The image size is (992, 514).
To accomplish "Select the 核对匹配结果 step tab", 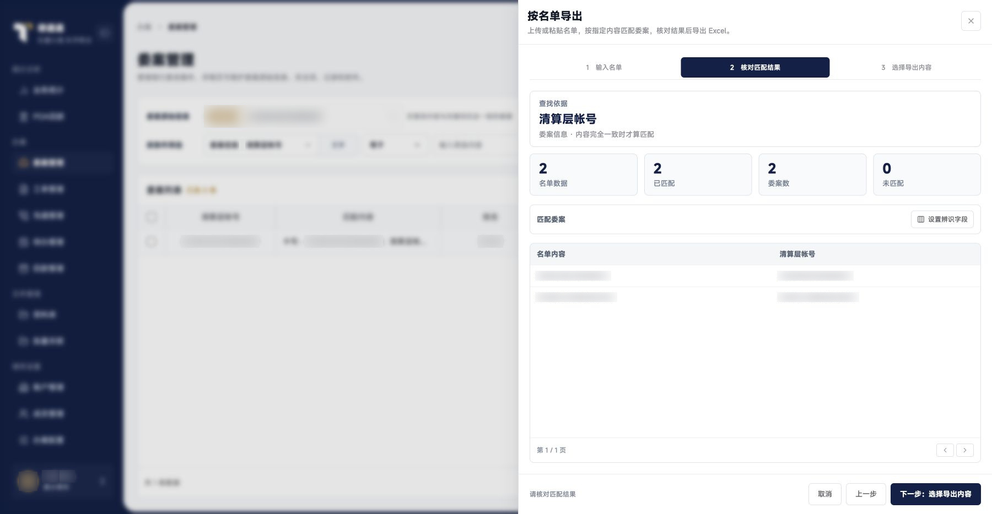I will tap(755, 67).
